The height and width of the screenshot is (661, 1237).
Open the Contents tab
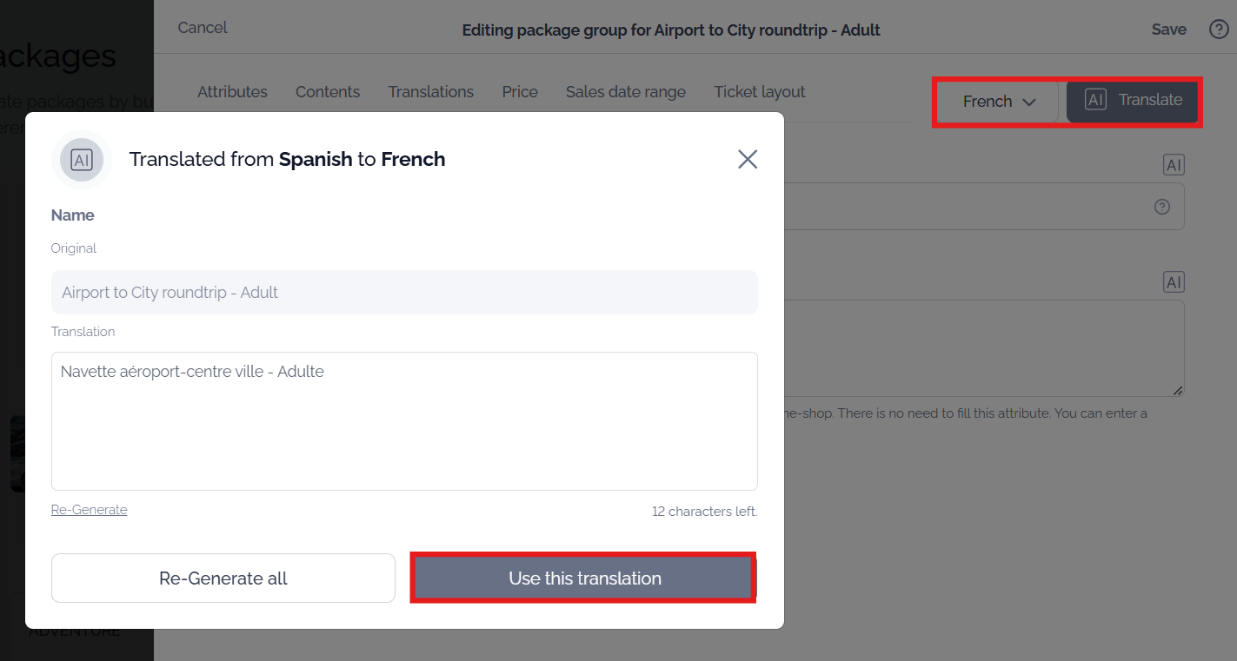(328, 92)
